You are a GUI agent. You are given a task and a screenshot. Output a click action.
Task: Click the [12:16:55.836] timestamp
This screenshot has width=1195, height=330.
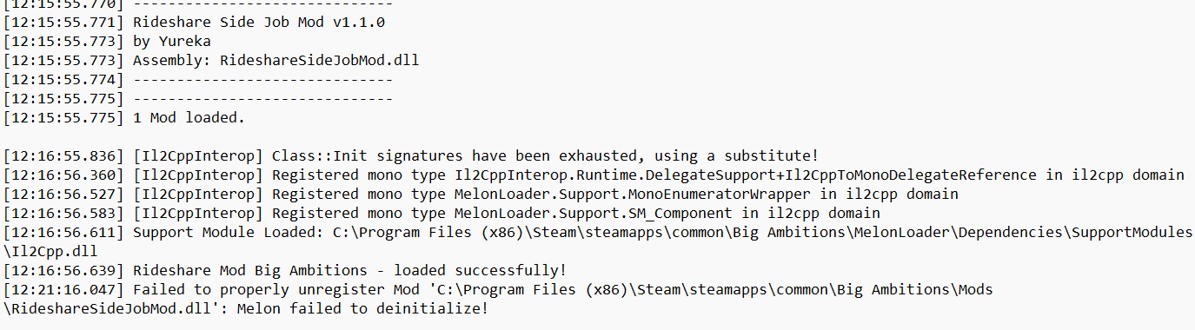tap(64, 155)
